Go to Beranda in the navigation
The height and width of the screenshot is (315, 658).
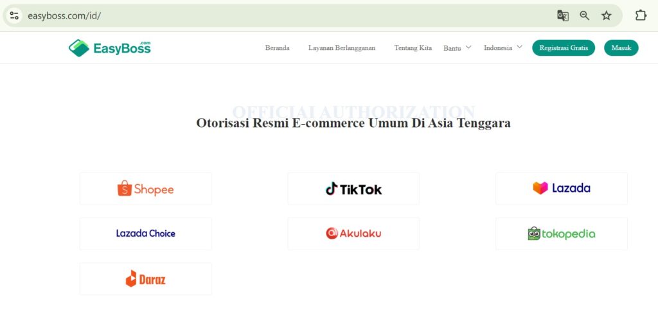click(x=278, y=47)
